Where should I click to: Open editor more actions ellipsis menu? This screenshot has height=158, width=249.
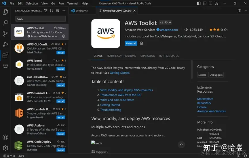tap(245, 11)
